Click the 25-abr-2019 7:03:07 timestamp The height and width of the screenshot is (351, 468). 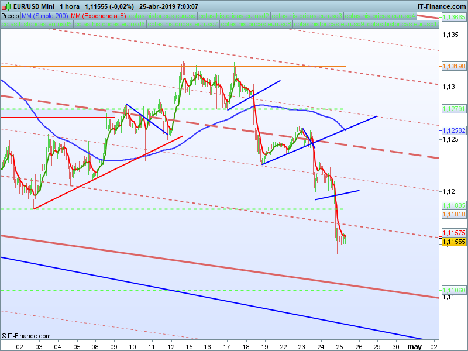point(168,6)
